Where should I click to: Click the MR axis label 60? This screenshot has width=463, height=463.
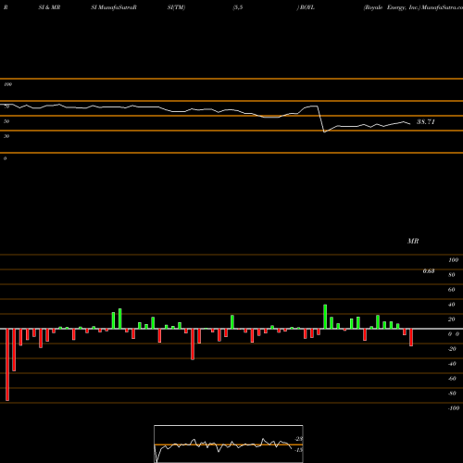click(452, 290)
